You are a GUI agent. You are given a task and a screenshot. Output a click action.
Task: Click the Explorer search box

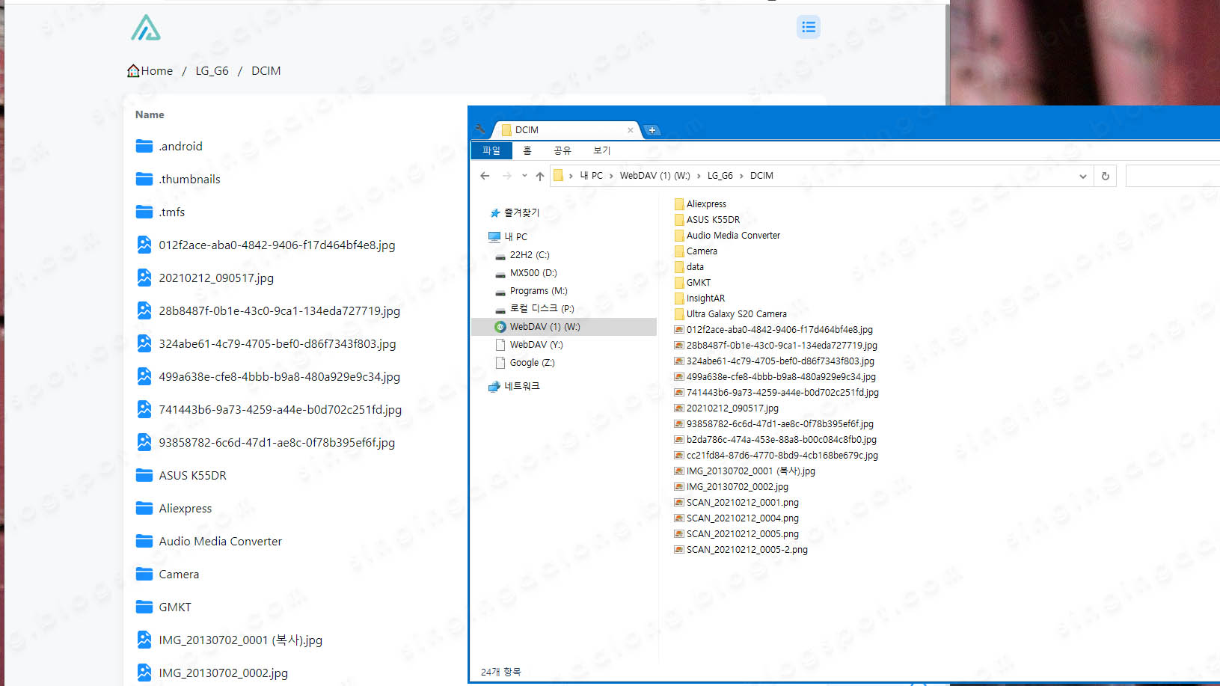pyautogui.click(x=1172, y=176)
